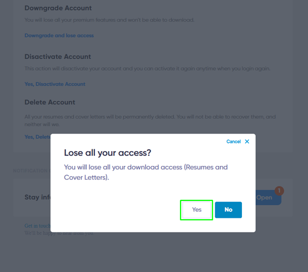Click the Disactivate Account heading
Image resolution: width=308 pixels, height=272 pixels.
[58, 57]
